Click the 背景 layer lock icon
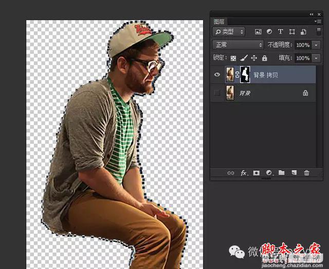The height and width of the screenshot is (269, 329). coord(305,92)
